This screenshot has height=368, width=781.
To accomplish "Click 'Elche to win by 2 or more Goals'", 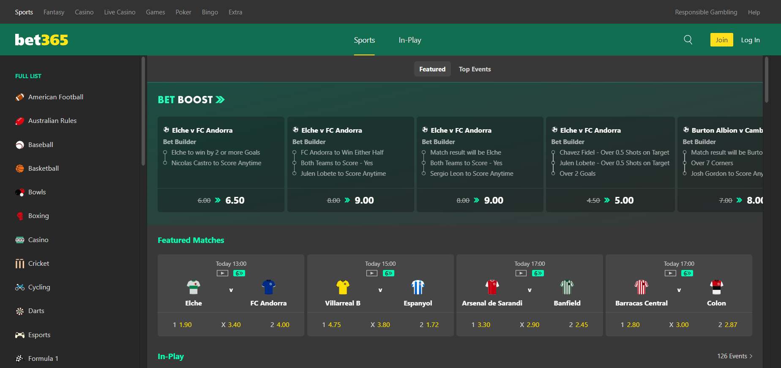I will point(216,152).
